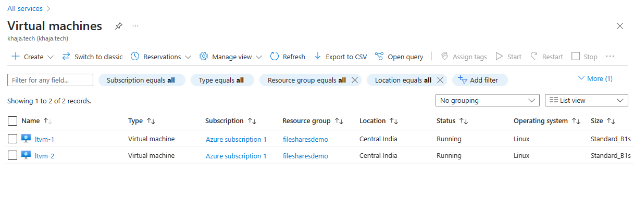Expand the Create dropdown chevron

tap(51, 57)
